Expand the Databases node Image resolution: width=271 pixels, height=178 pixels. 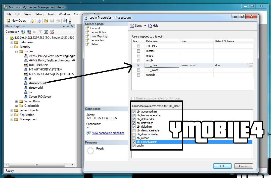coord(12,42)
